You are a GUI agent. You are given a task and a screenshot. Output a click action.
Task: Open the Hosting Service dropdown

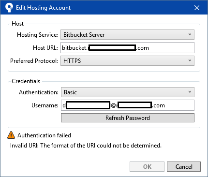(127, 35)
